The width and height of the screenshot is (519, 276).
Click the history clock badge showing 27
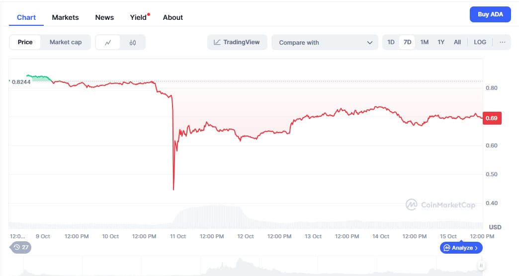[x=20, y=247]
